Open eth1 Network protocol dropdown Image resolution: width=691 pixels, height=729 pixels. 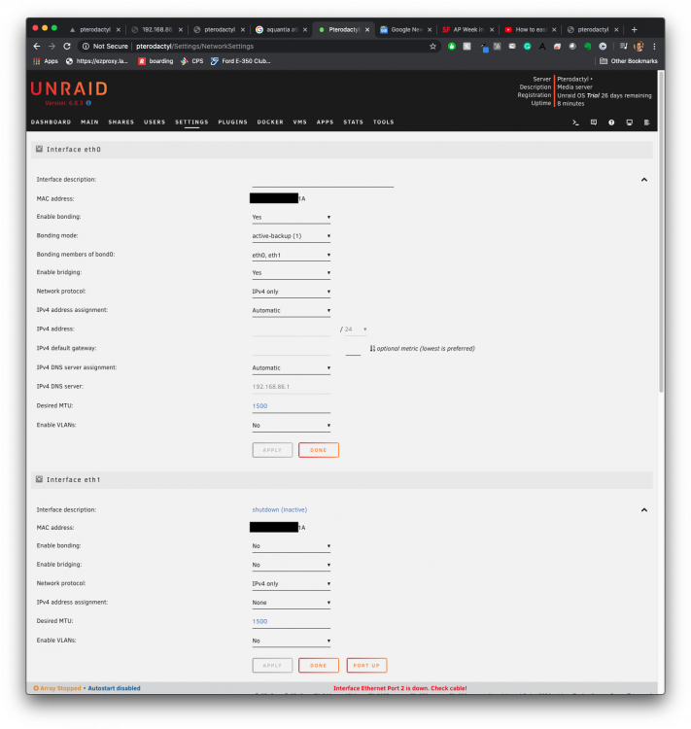tap(292, 584)
